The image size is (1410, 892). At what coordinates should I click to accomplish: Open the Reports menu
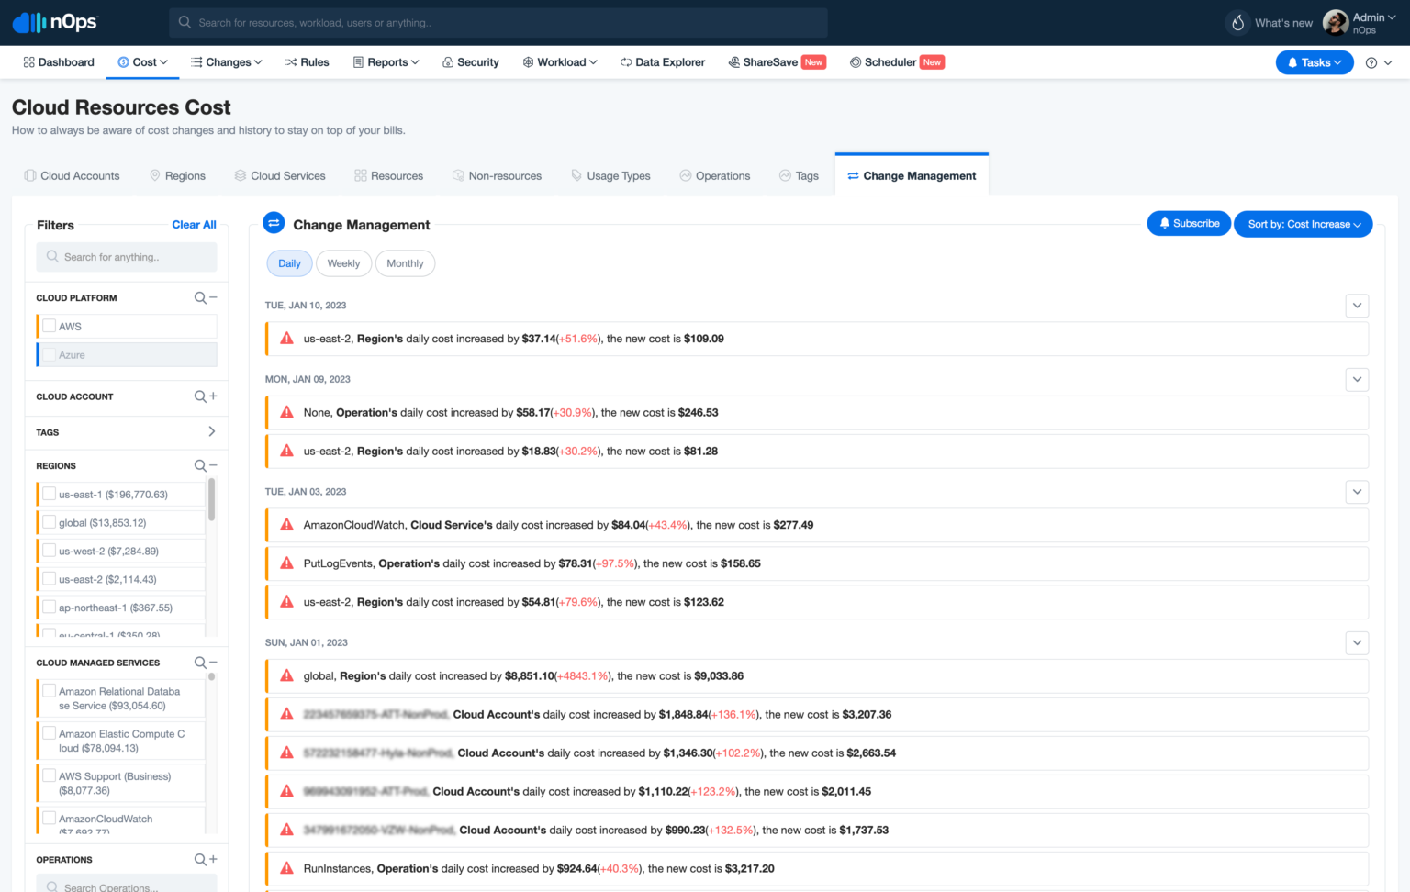386,62
